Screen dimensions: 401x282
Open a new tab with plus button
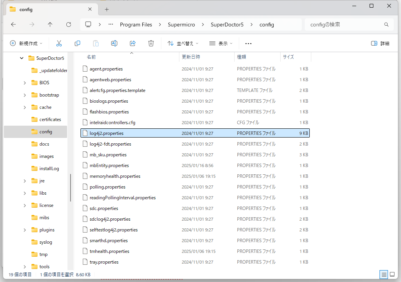click(x=107, y=10)
